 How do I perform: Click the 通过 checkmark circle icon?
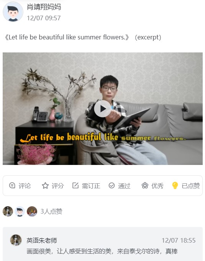coord(112,186)
